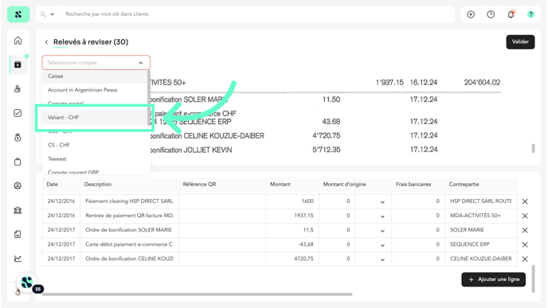Click the Contrepartie column header

464,184
